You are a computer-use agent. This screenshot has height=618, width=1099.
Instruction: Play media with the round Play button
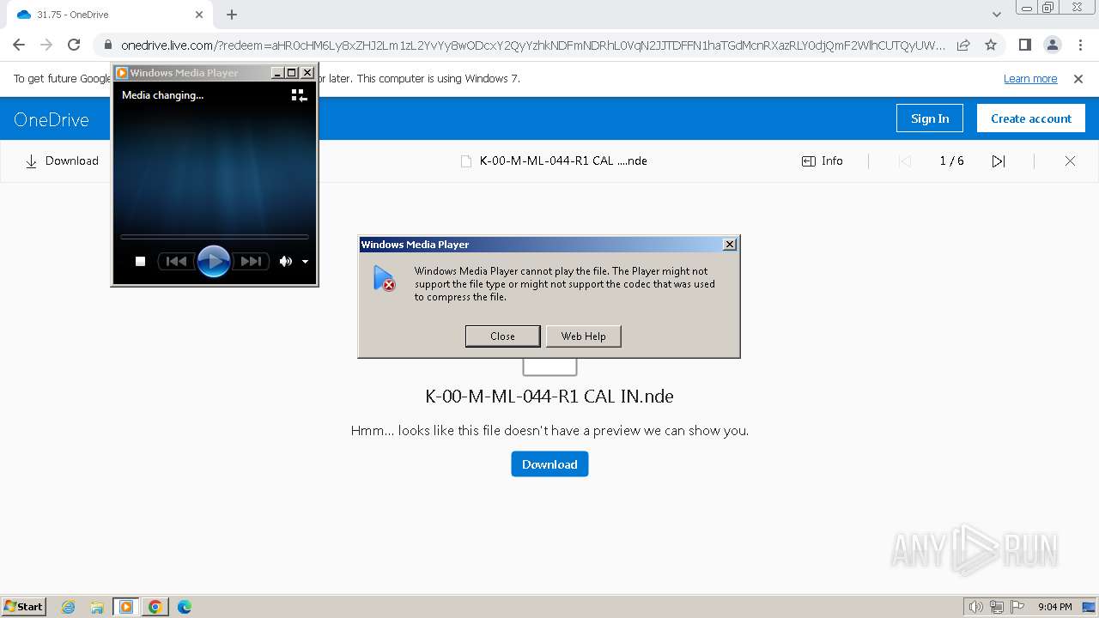pos(214,261)
